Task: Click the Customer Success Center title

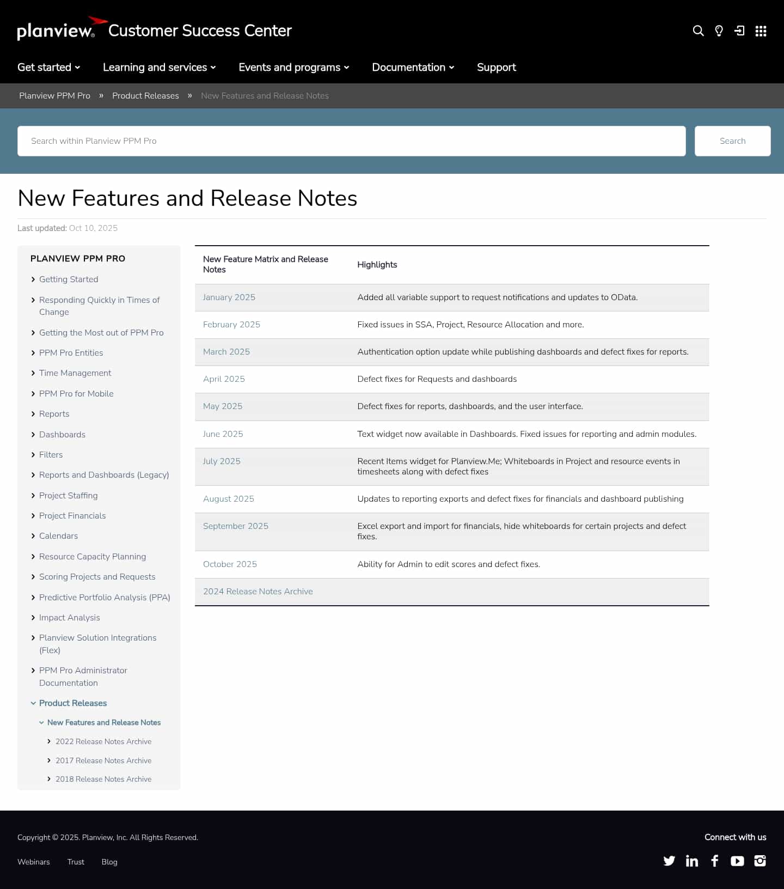Action: pyautogui.click(x=200, y=31)
